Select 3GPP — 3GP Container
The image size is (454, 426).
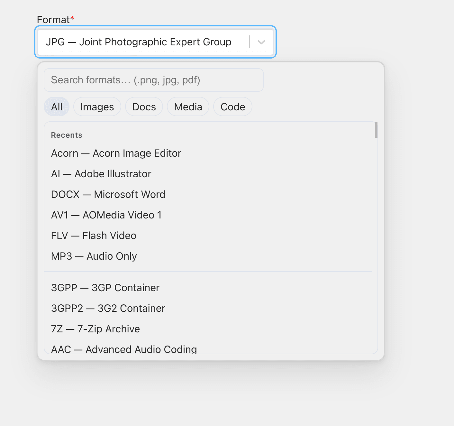(105, 287)
